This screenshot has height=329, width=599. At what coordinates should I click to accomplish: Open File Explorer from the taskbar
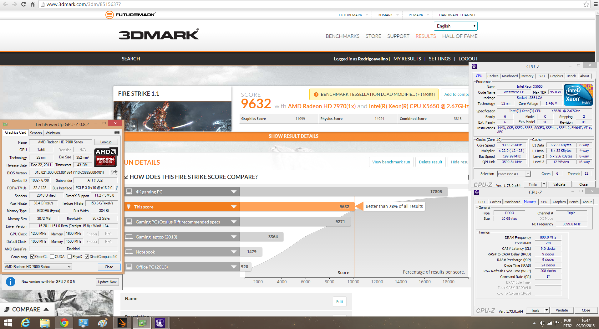45,323
